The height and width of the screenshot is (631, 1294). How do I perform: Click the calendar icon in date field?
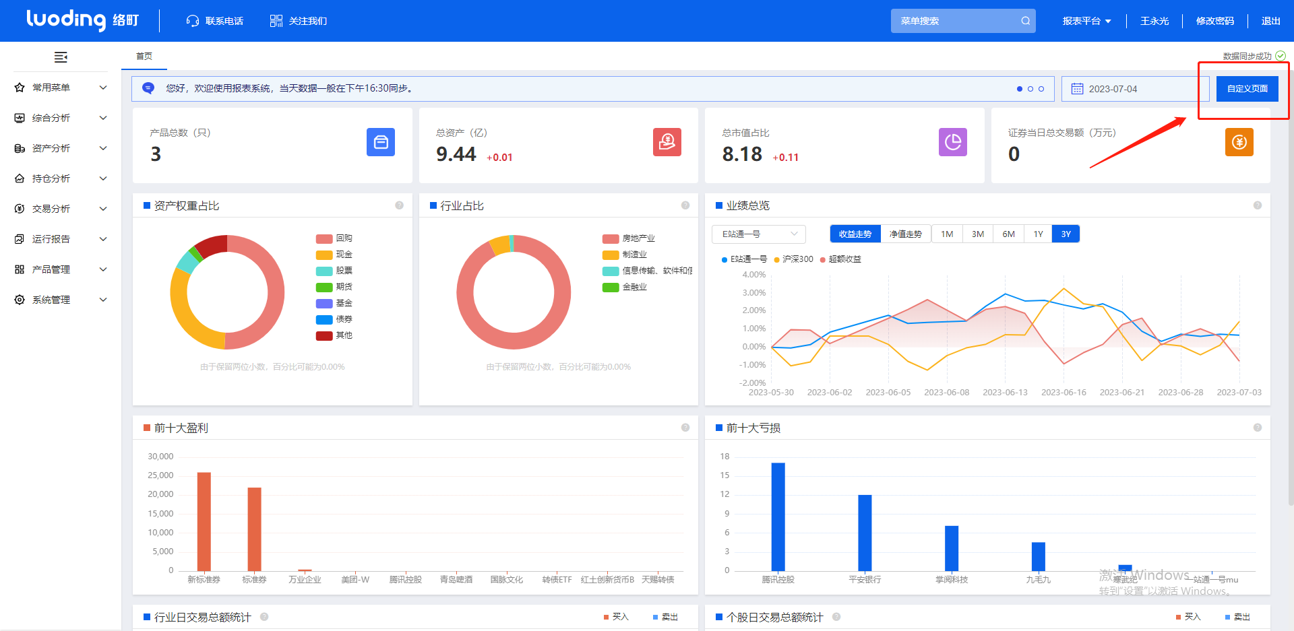tap(1077, 89)
